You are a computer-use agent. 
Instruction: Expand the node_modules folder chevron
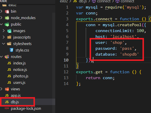[x=1, y=18]
